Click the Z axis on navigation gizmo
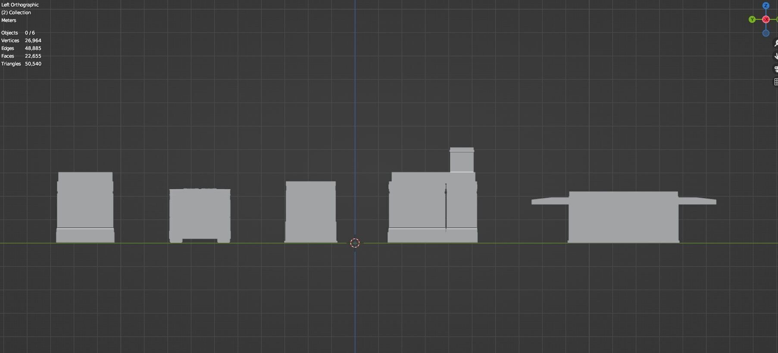The image size is (778, 353). point(766,6)
